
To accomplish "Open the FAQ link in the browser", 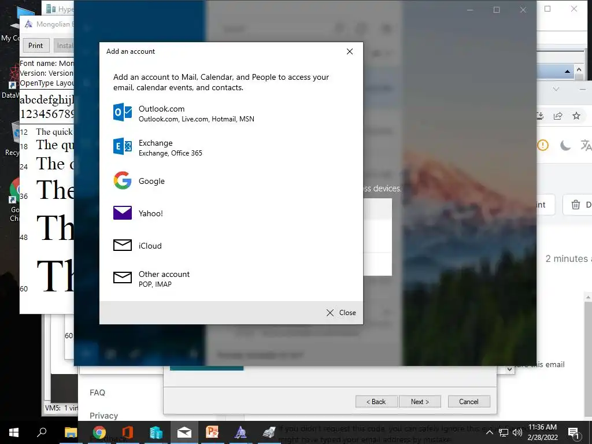I will point(97,393).
